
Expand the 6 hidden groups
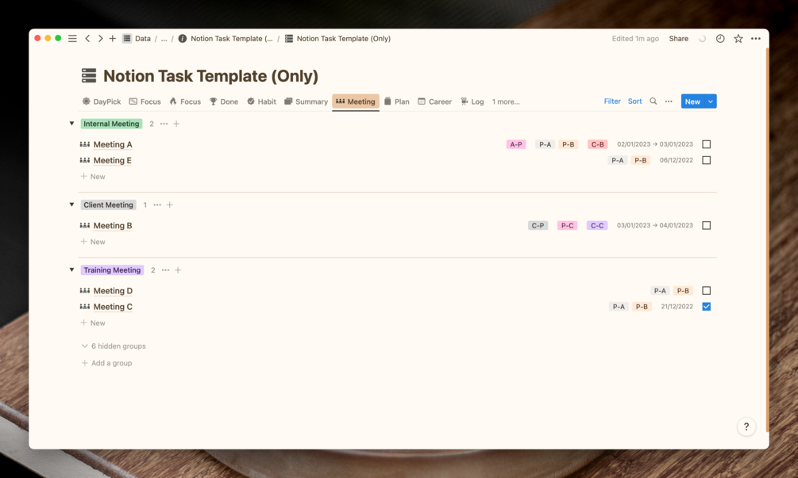point(114,346)
